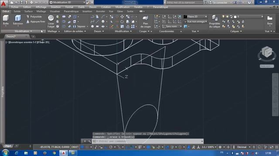Click the ViewCube navigation cube
The image size is (279, 156).
[267, 52]
